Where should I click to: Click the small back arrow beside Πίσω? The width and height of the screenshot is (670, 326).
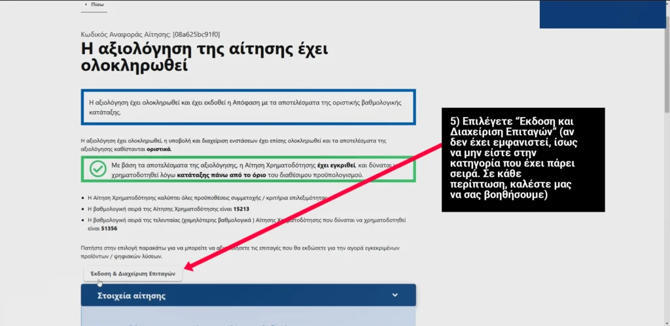pyautogui.click(x=86, y=5)
